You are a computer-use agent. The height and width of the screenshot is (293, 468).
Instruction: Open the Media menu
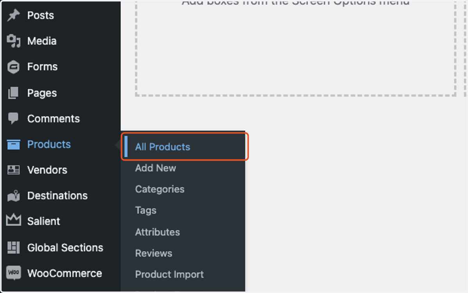tap(42, 41)
